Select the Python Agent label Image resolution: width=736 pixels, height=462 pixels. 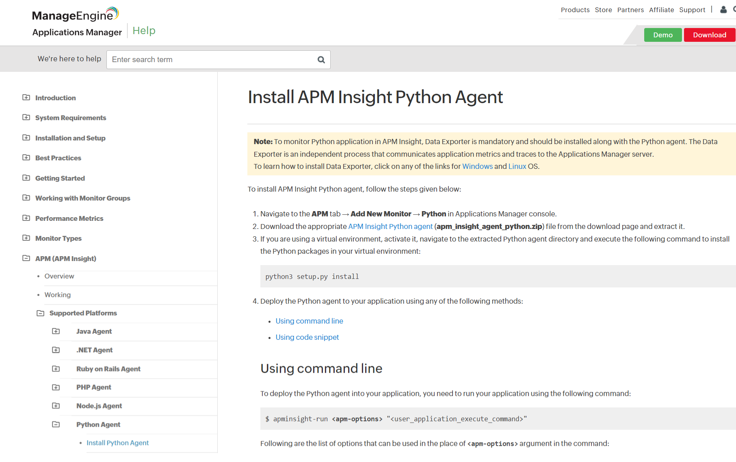coord(98,425)
